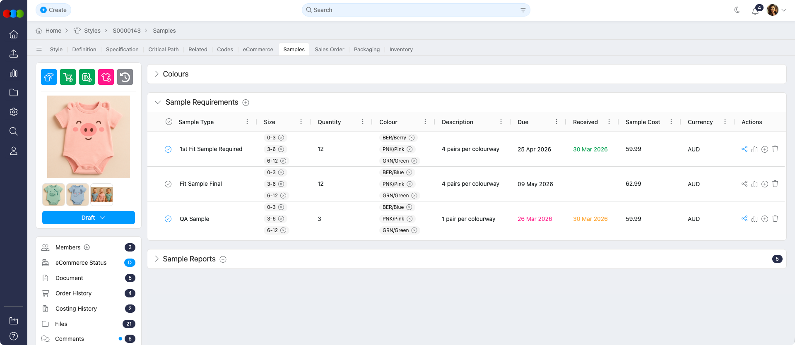Screen dimensions: 795x345
Task: Remove GRN/Green colour from QA Sample
Action: tap(414, 230)
